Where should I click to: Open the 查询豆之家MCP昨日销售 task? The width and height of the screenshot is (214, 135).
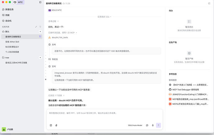coord(16,63)
